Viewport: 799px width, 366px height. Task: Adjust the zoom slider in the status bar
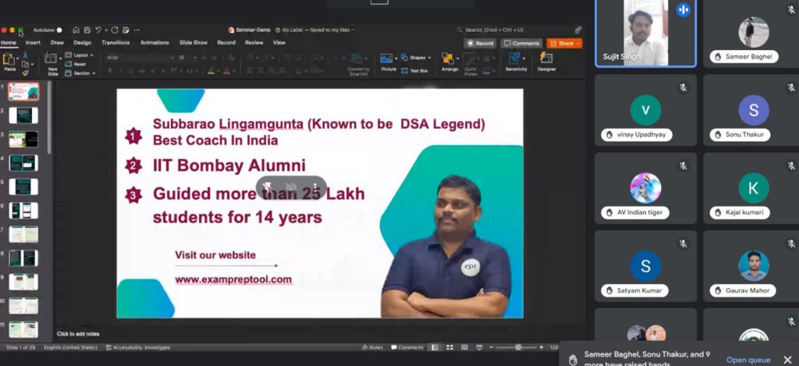point(518,347)
